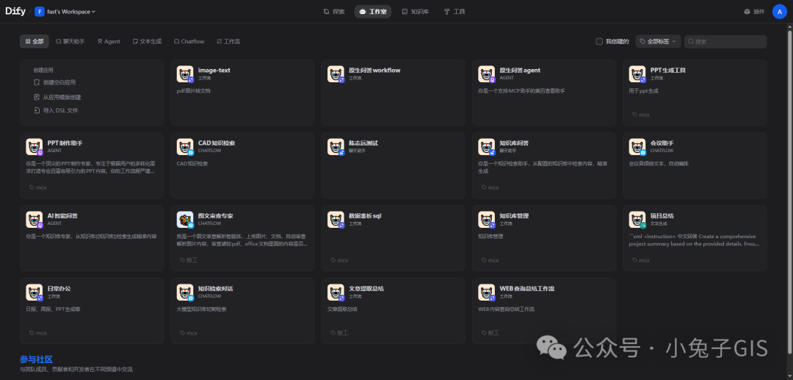Click the mcx tag on 日常办公 card
The image size is (793, 380).
coord(38,334)
